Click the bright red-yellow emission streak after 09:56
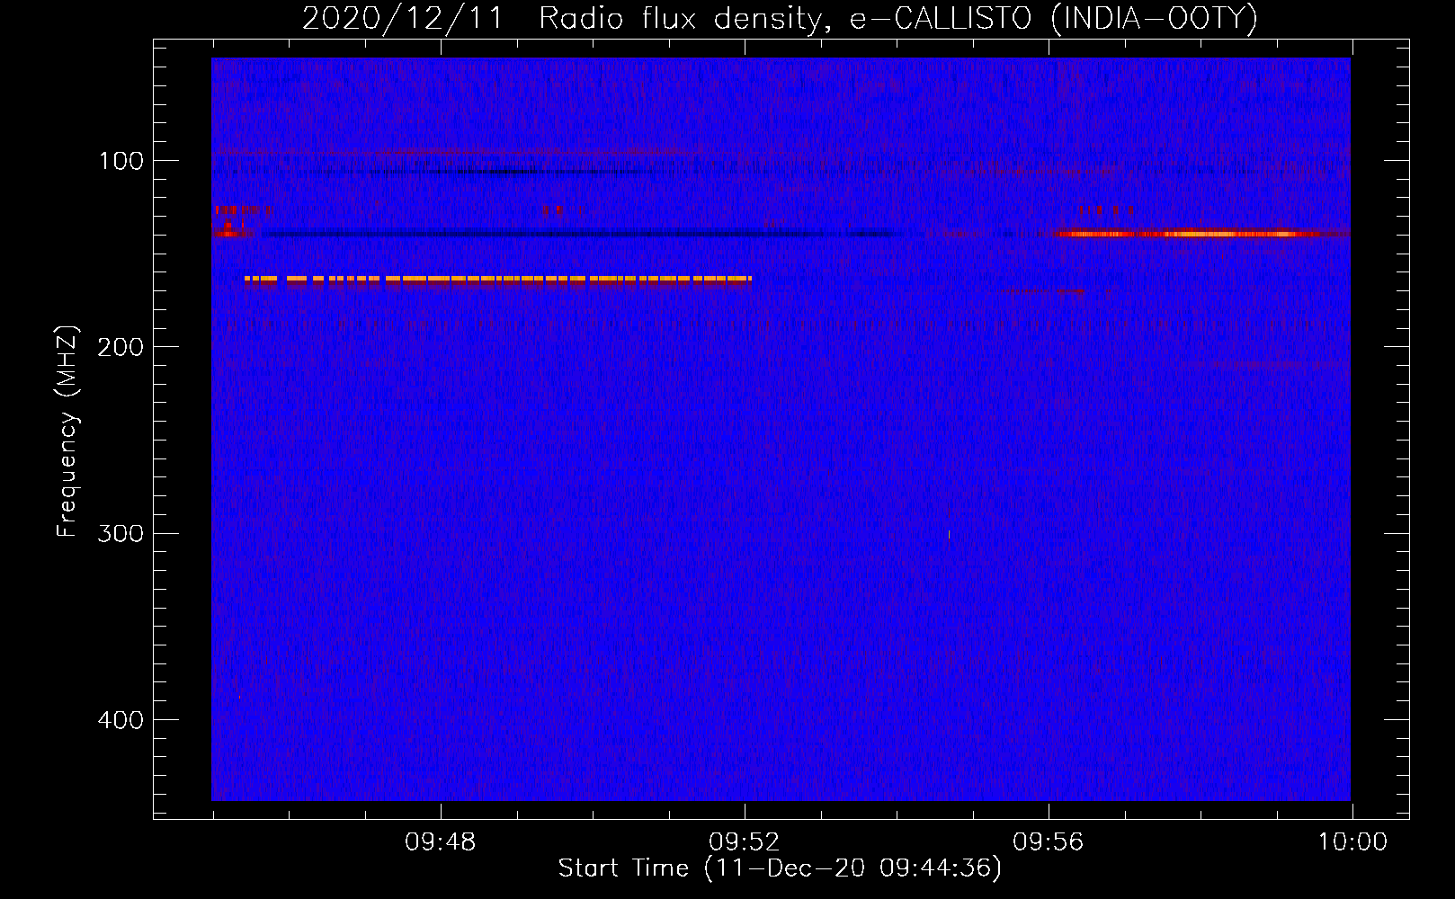 coord(1189,234)
